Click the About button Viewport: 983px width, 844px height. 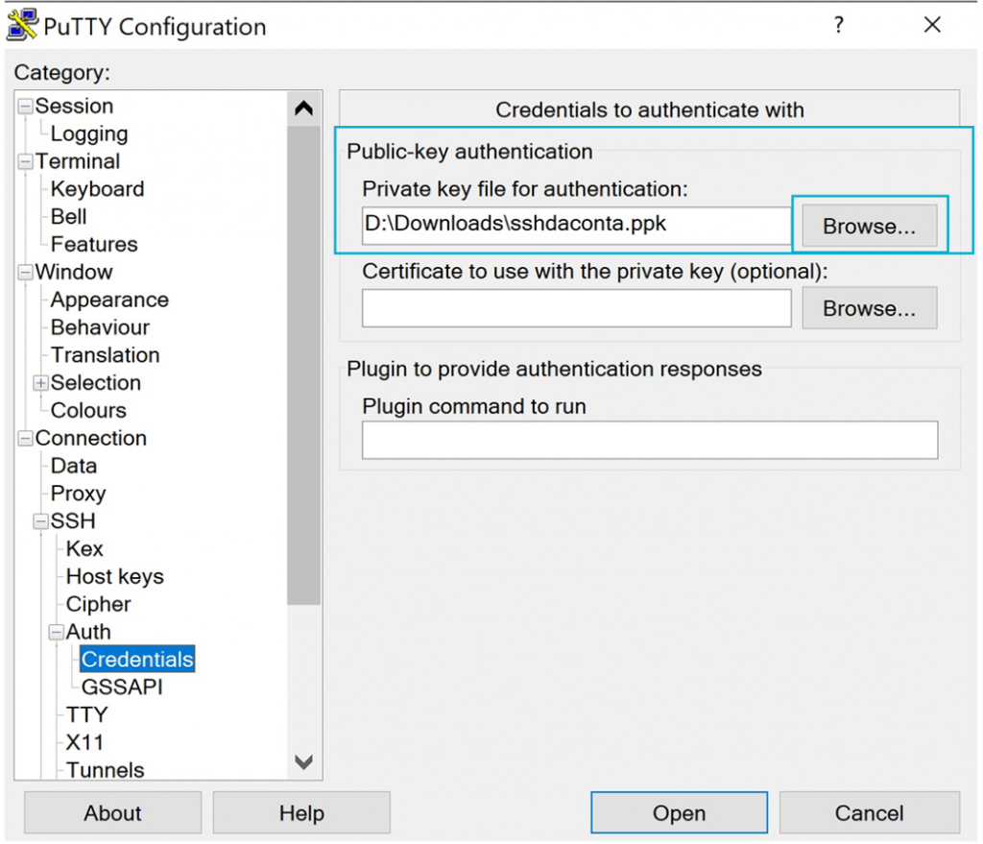[x=113, y=812]
